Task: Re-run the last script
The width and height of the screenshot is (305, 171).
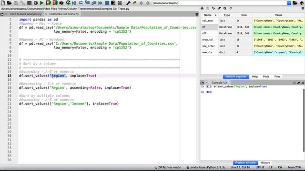Action: (68, 3)
